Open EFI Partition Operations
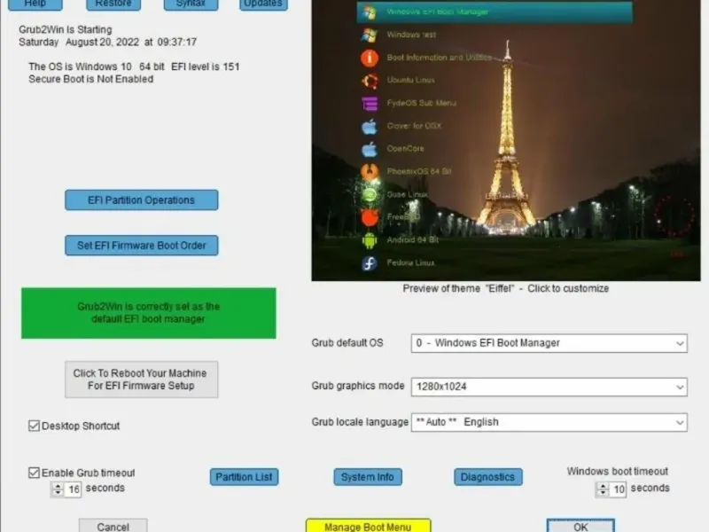Viewport: 709px width, 532px height. click(x=142, y=200)
